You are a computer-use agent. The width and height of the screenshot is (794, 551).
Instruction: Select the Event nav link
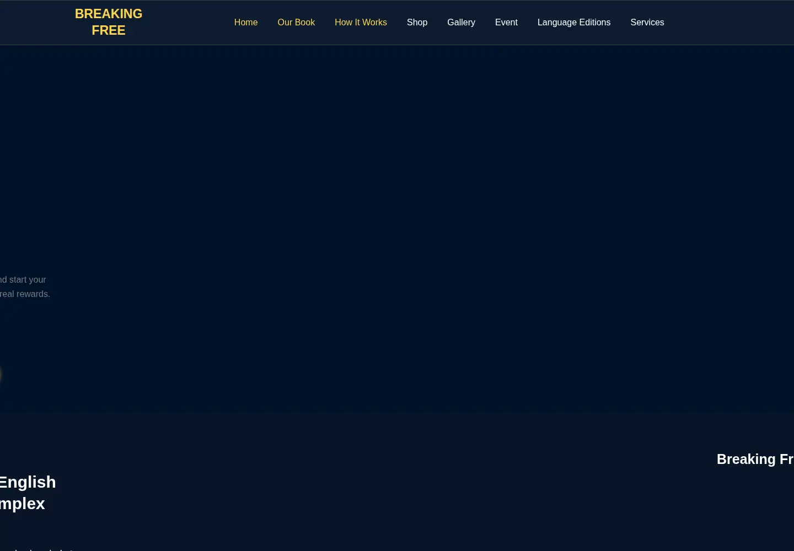pyautogui.click(x=506, y=23)
